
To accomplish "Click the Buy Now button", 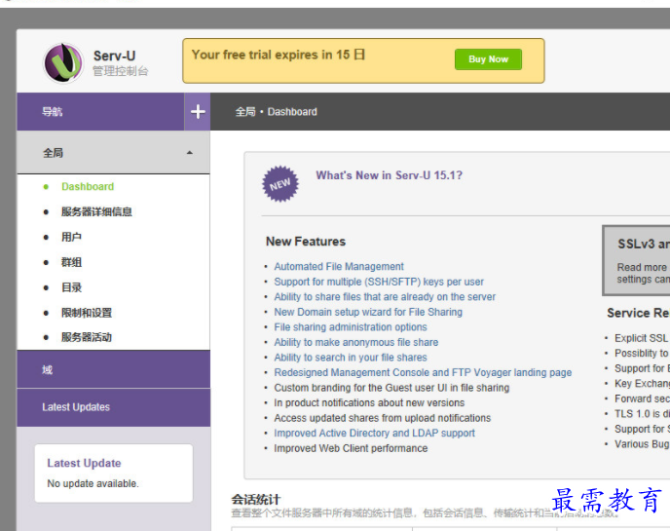I will tap(488, 59).
